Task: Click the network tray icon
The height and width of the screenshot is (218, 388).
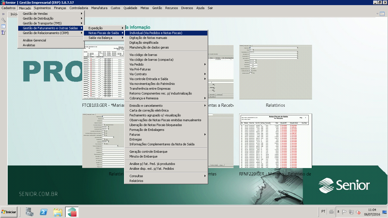Action: 351,212
